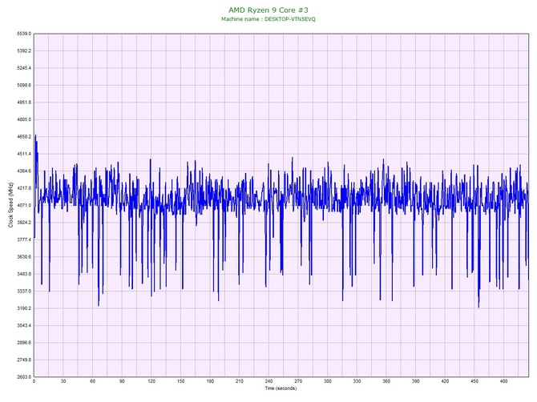The image size is (537, 402).
Task: Click the 3630.6 y-axis value
Action: click(24, 257)
